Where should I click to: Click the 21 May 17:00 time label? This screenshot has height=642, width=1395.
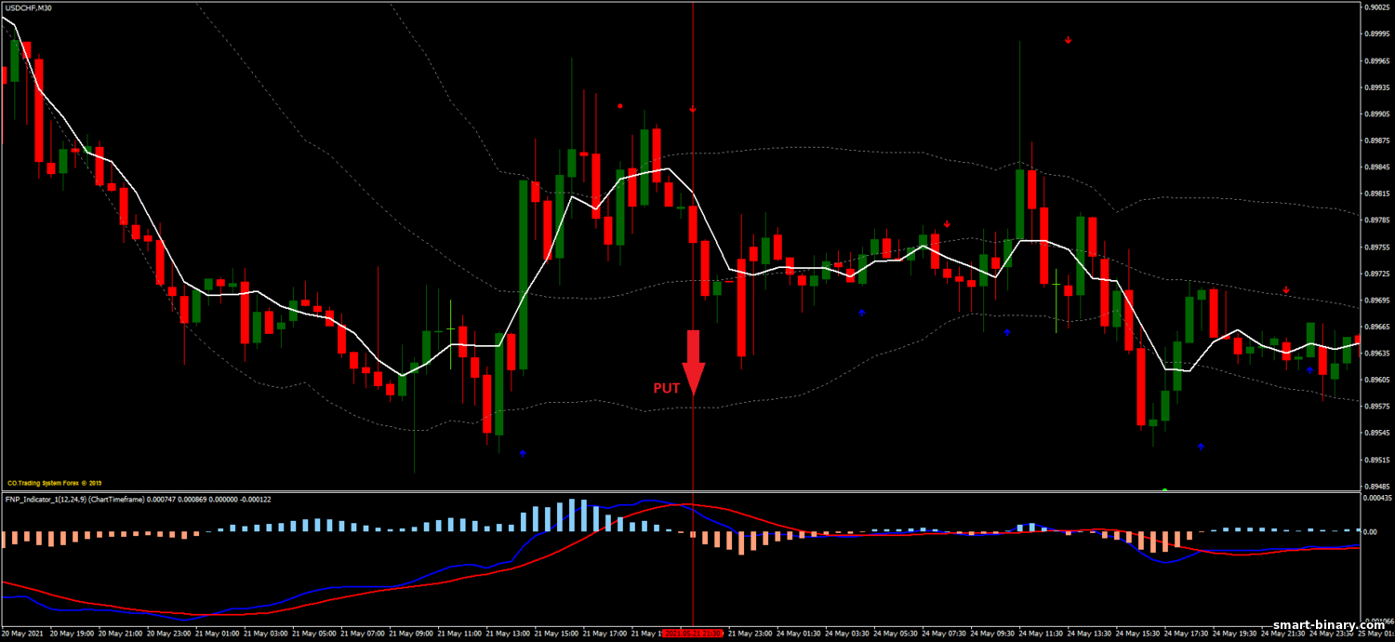click(x=605, y=633)
